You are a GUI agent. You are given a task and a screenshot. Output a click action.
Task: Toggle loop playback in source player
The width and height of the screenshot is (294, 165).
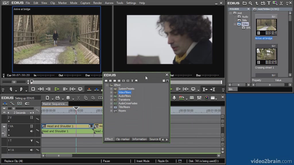coord(80,89)
